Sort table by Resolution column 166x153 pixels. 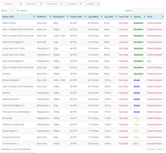[x=60, y=17]
